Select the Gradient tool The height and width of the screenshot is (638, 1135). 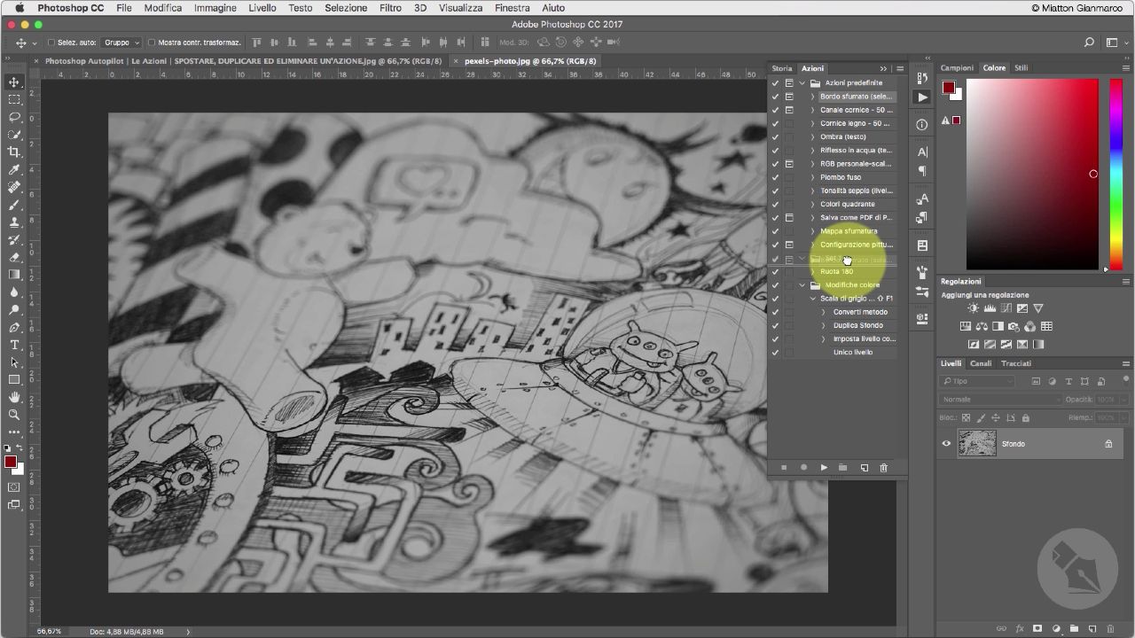click(14, 275)
